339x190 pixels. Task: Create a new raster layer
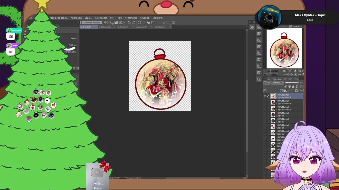pos(281,91)
